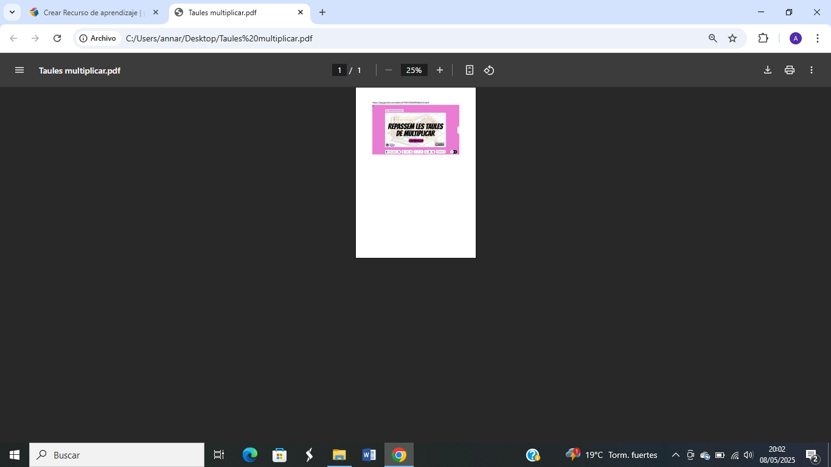Open the Chrome three-dot menu
The image size is (831, 467).
(x=818, y=38)
